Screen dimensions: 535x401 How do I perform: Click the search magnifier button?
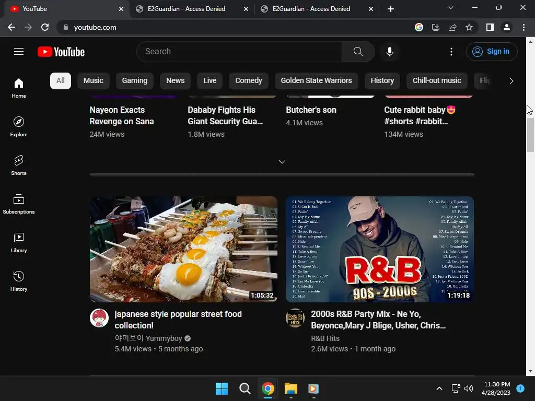(358, 52)
